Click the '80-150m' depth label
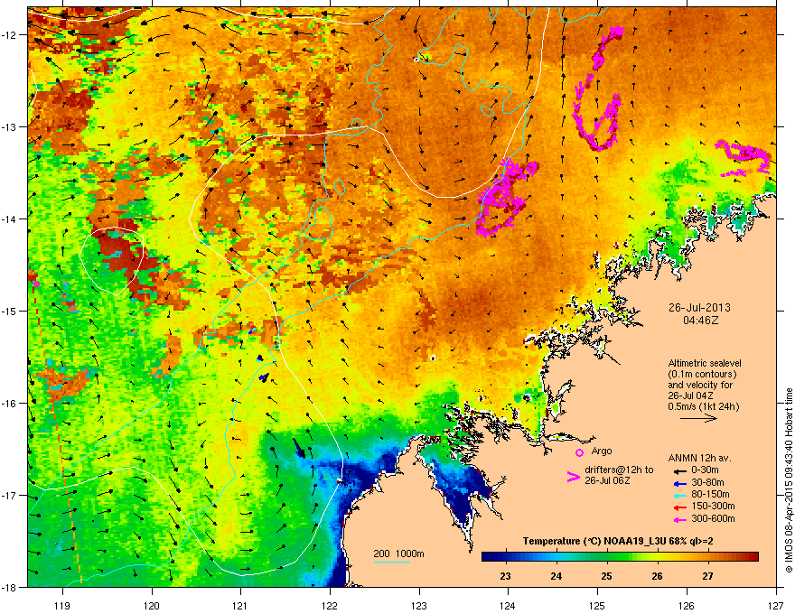795x614 pixels. point(710,495)
